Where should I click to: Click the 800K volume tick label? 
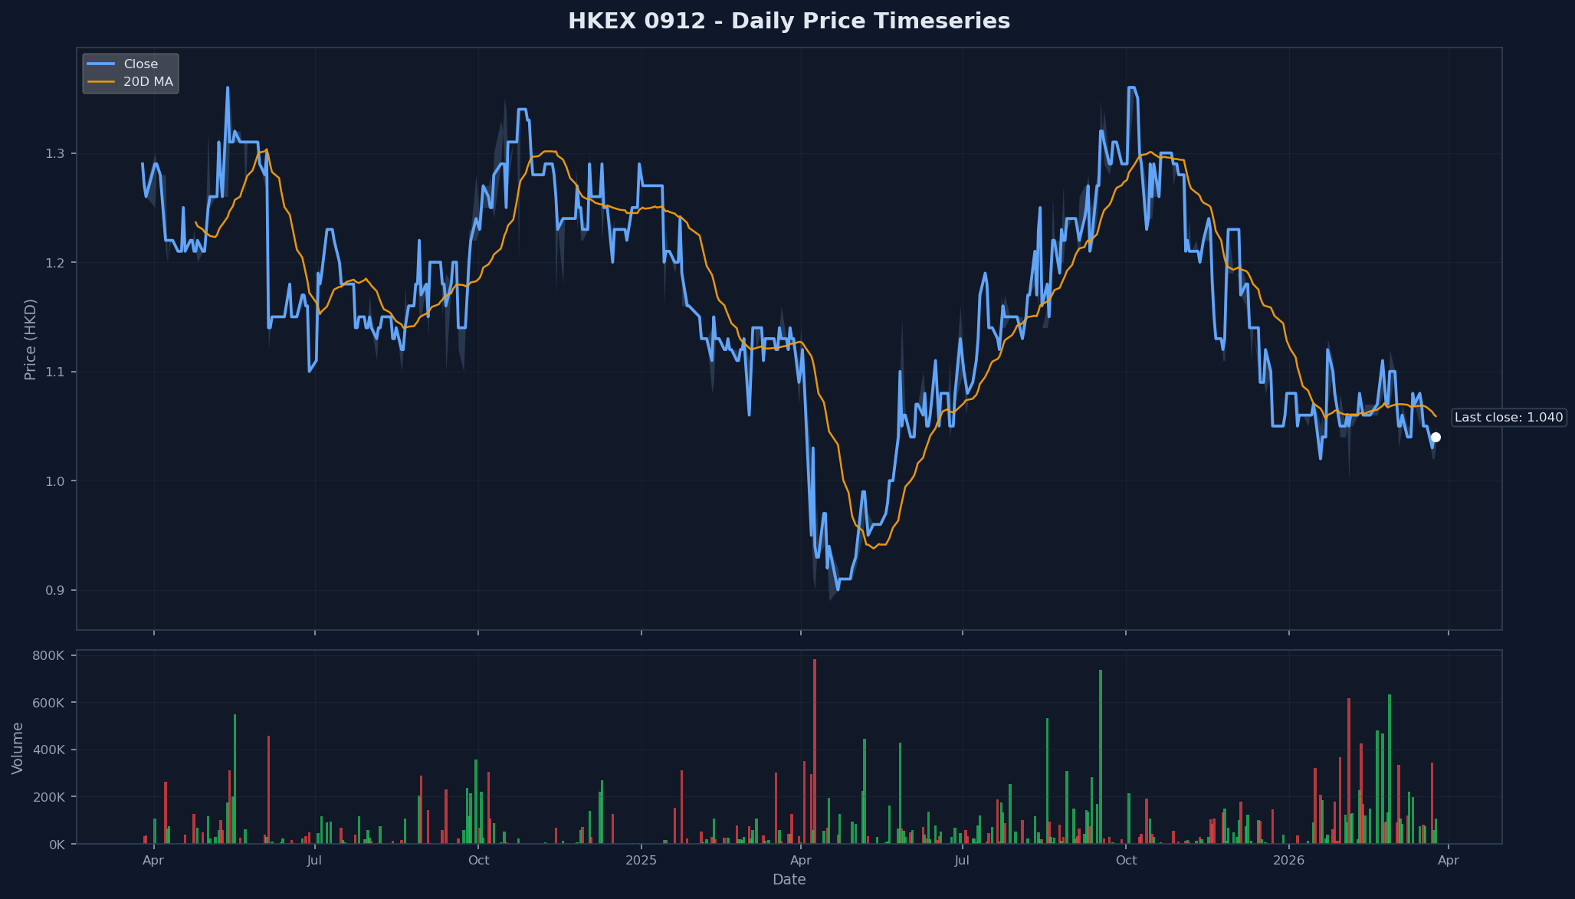click(49, 656)
